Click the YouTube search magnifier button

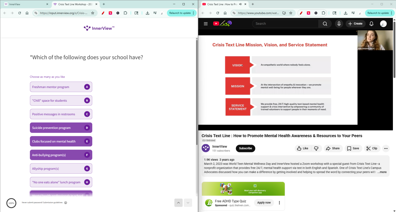coord(325,23)
